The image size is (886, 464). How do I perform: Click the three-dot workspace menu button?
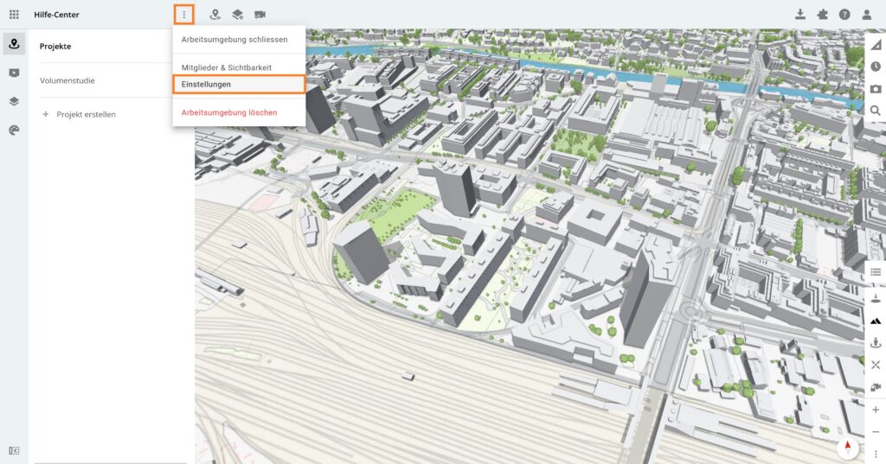[183, 15]
